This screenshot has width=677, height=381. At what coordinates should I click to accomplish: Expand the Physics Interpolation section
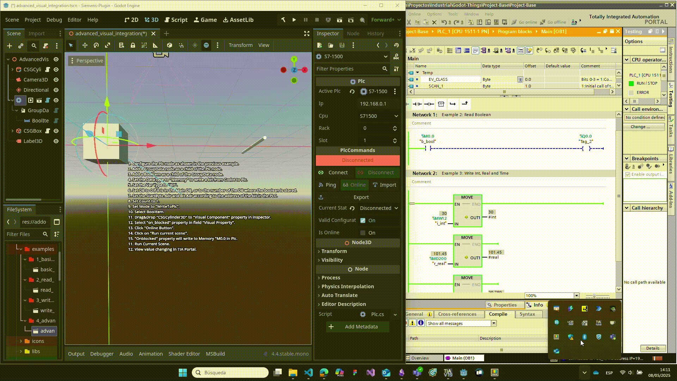(x=347, y=286)
